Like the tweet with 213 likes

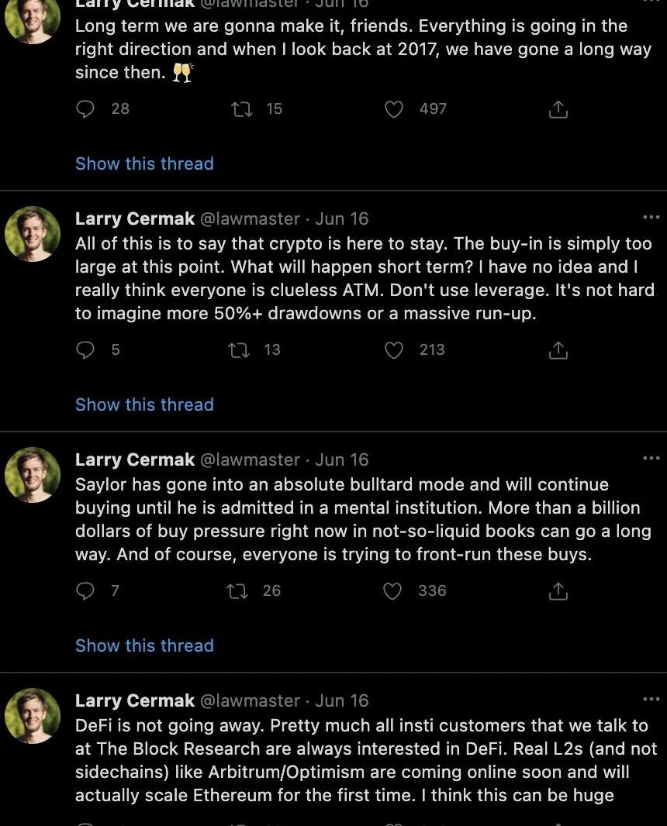point(394,350)
